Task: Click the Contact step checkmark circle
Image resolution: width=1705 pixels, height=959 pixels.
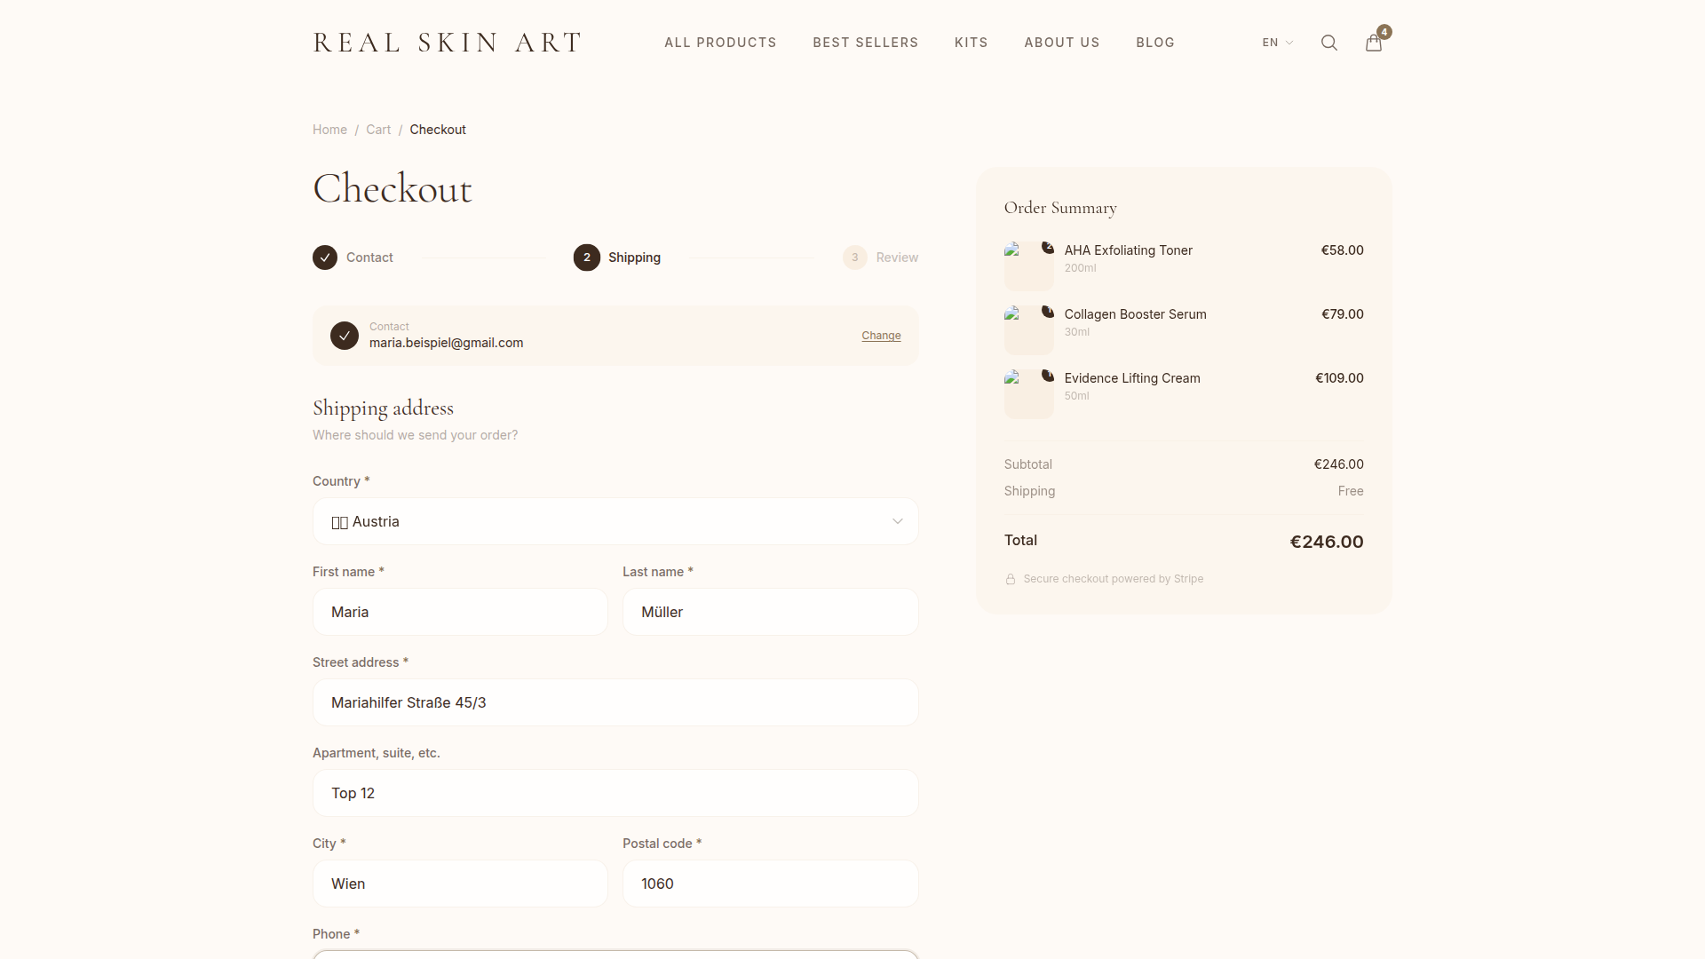Action: pos(325,258)
